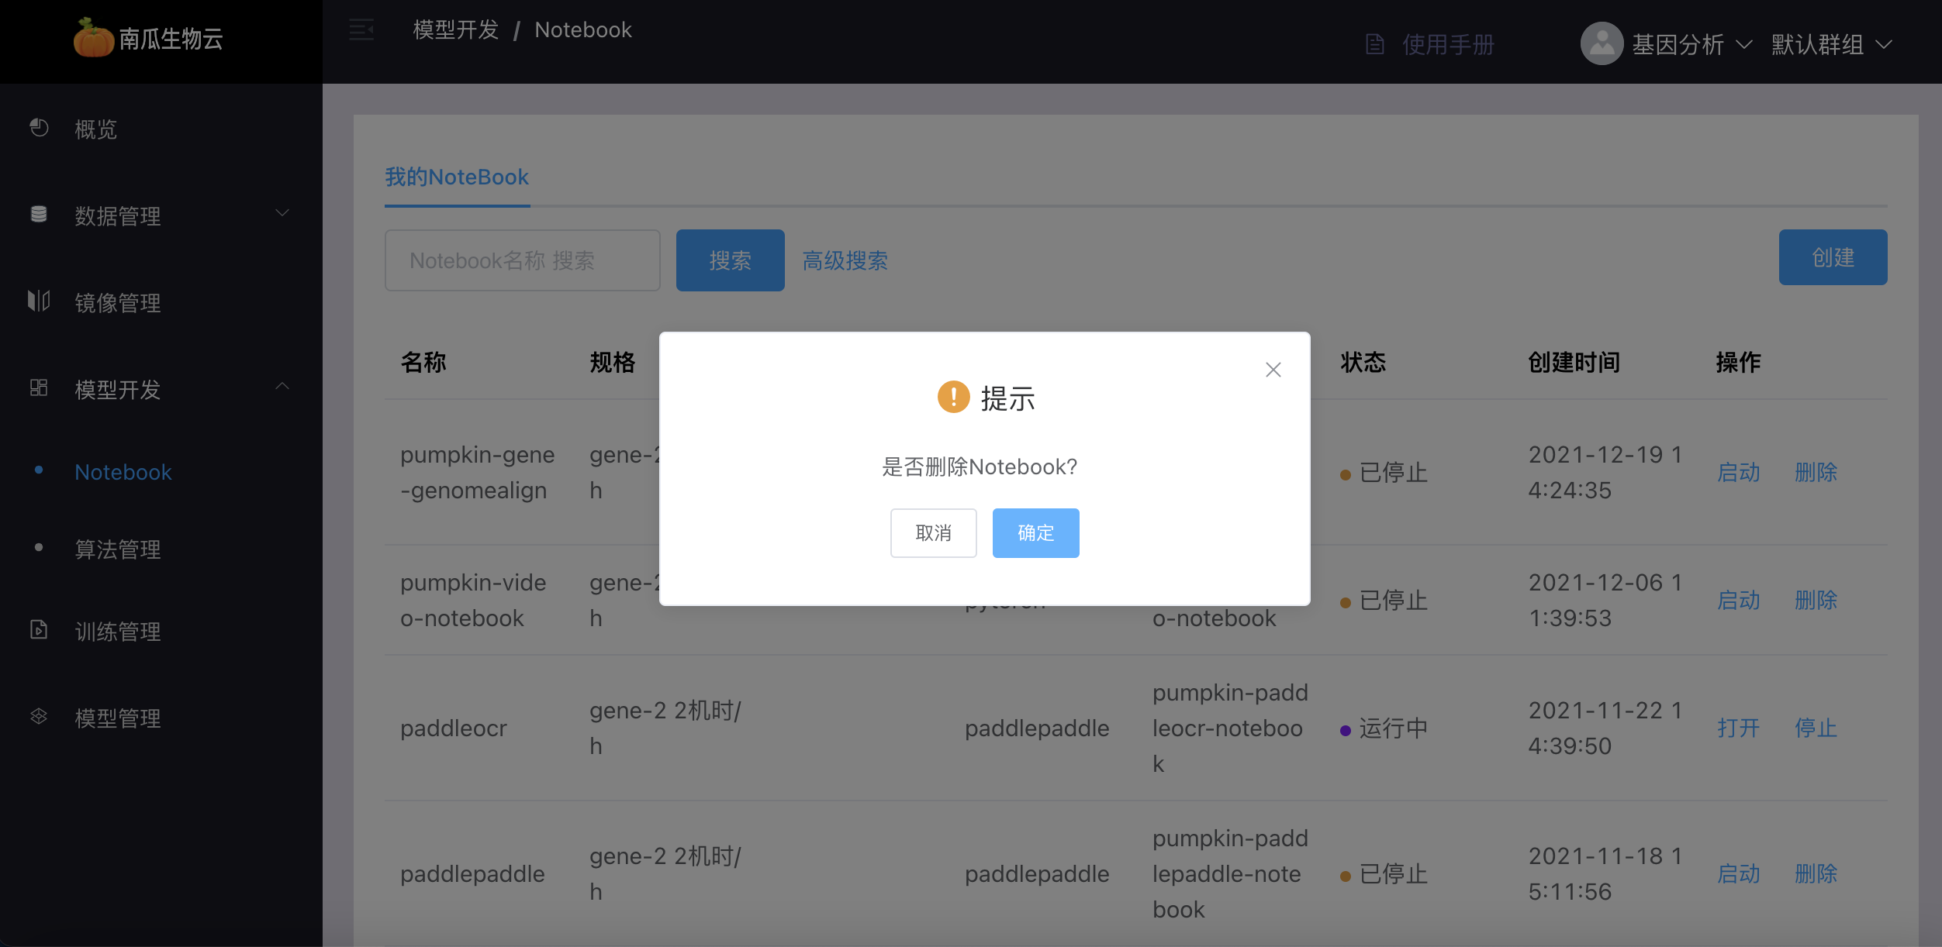Click the orange warning icon in dialog
The image size is (1942, 947).
click(953, 397)
